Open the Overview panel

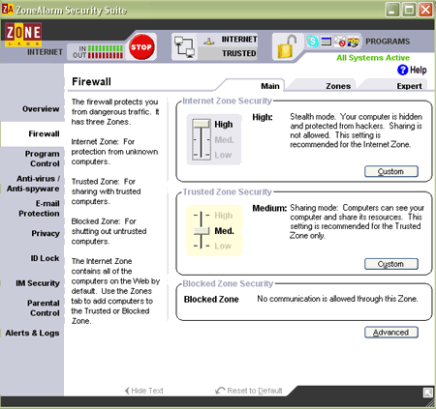pyautogui.click(x=41, y=109)
